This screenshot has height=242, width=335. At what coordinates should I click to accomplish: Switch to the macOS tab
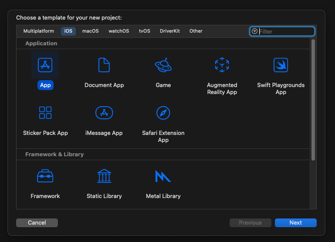pos(91,31)
